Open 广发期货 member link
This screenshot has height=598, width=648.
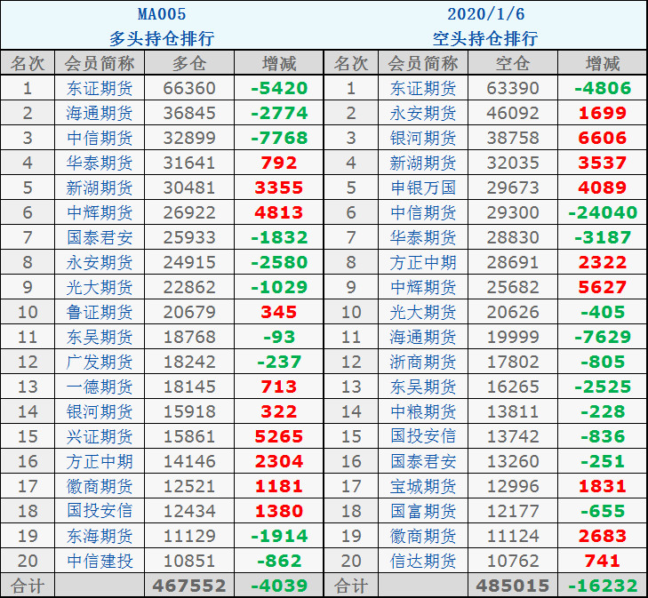click(100, 363)
